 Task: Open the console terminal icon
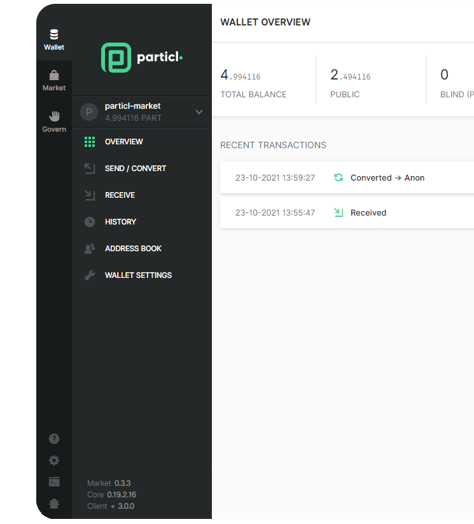54,482
